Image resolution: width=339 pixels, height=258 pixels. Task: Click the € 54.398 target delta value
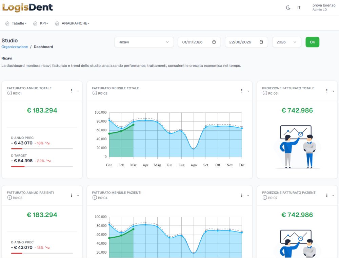[x=22, y=161]
